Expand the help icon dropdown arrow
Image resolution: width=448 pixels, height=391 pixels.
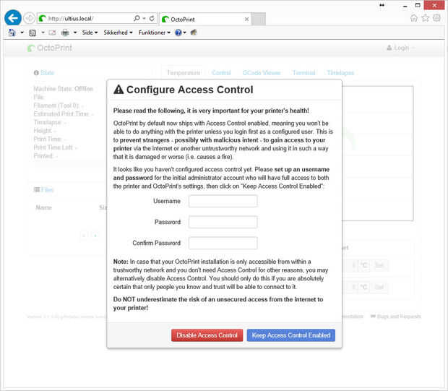[184, 33]
